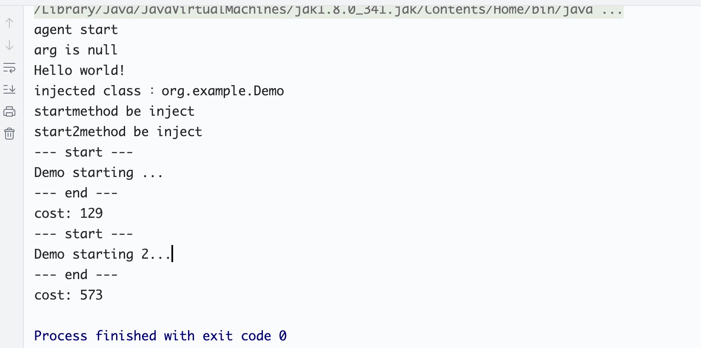The height and width of the screenshot is (348, 701).
Task: Click '--- end ---' line above cost: 129
Action: tap(76, 193)
